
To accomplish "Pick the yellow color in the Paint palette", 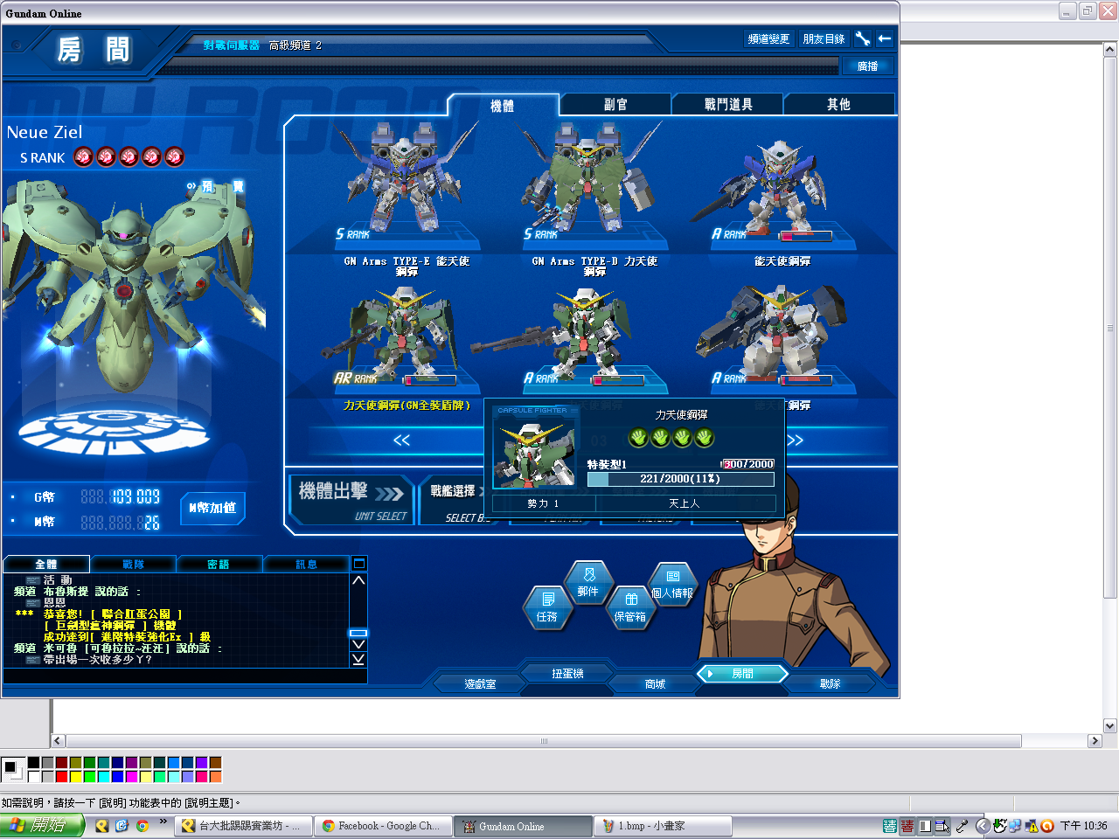I will coord(76,776).
